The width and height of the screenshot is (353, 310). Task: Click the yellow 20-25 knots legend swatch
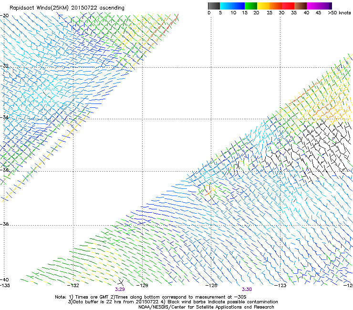click(x=263, y=6)
